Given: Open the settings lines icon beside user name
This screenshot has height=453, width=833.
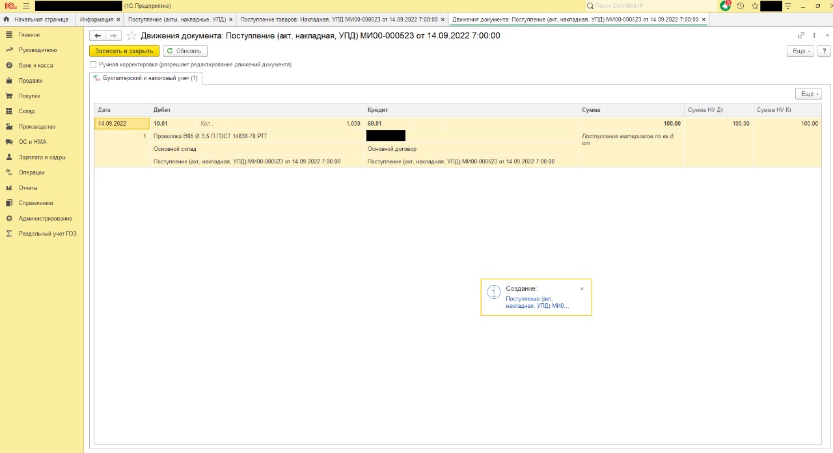Looking at the screenshot, I should coord(788,5).
